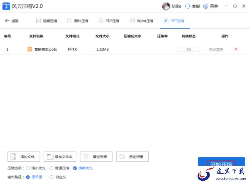The height and width of the screenshot is (182, 250).
Task: Open file via 打开文件 link
Action: 216,49
